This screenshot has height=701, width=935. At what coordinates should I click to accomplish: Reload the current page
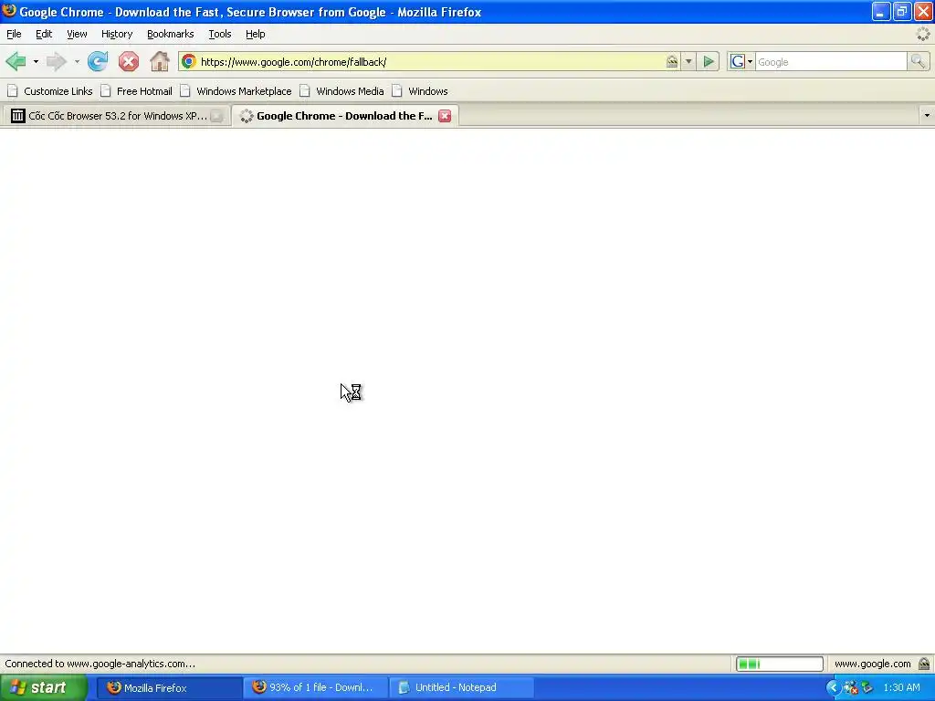(98, 61)
